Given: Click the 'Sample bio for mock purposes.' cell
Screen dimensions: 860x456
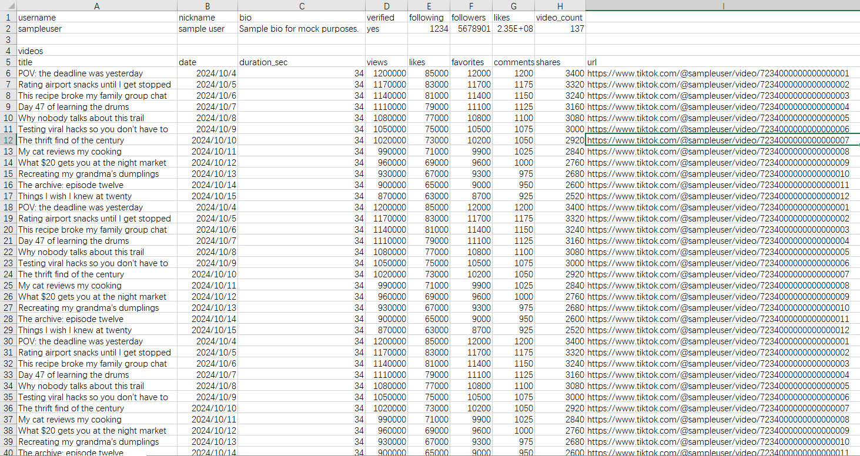Looking at the screenshot, I should (302, 29).
